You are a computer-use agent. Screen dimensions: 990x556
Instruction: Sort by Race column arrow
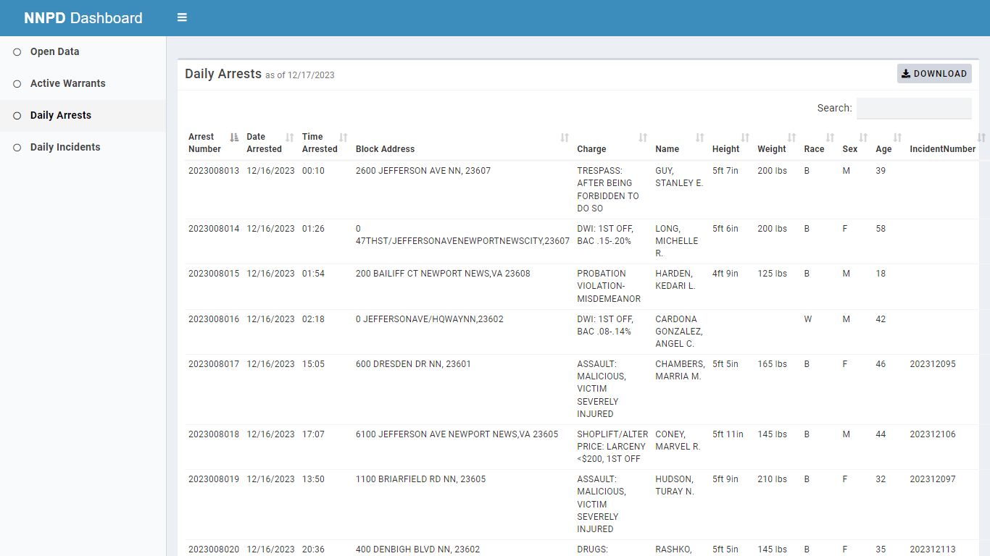point(831,138)
